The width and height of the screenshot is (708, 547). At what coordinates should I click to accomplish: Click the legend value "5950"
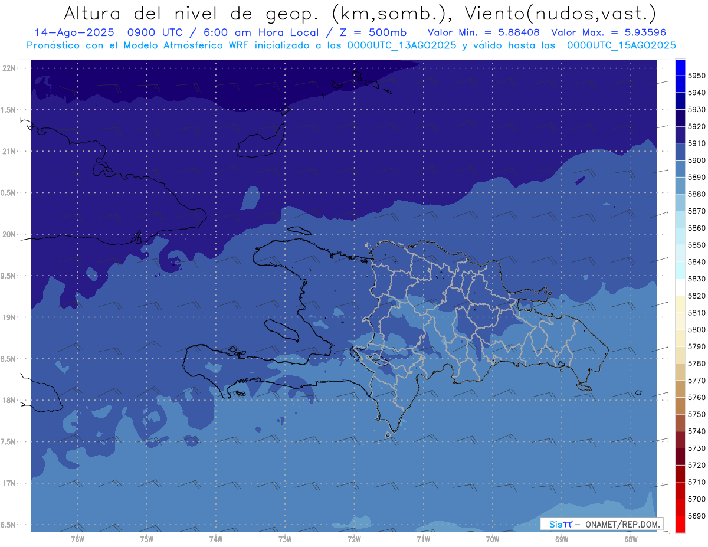(696, 76)
